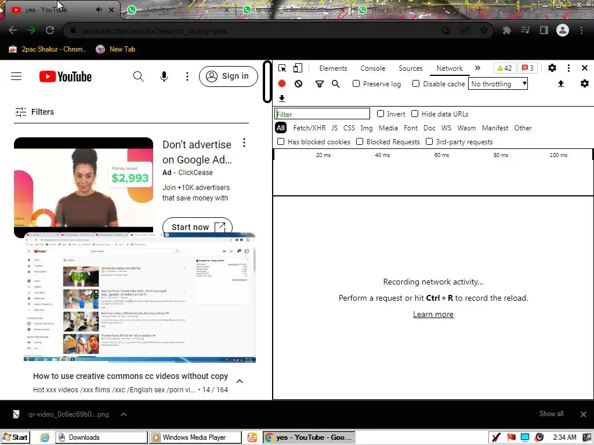
Task: Open DevTools settings gear
Action: pos(552,68)
